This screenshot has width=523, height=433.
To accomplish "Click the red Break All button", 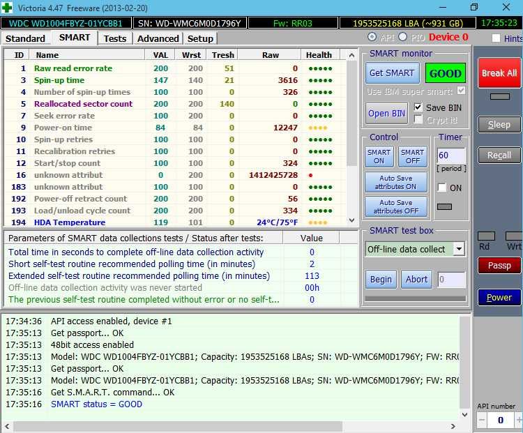I will click(x=499, y=73).
